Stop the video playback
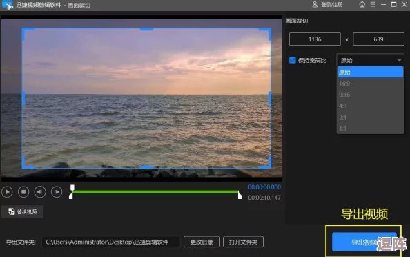This screenshot has height=257, width=410. [23, 192]
